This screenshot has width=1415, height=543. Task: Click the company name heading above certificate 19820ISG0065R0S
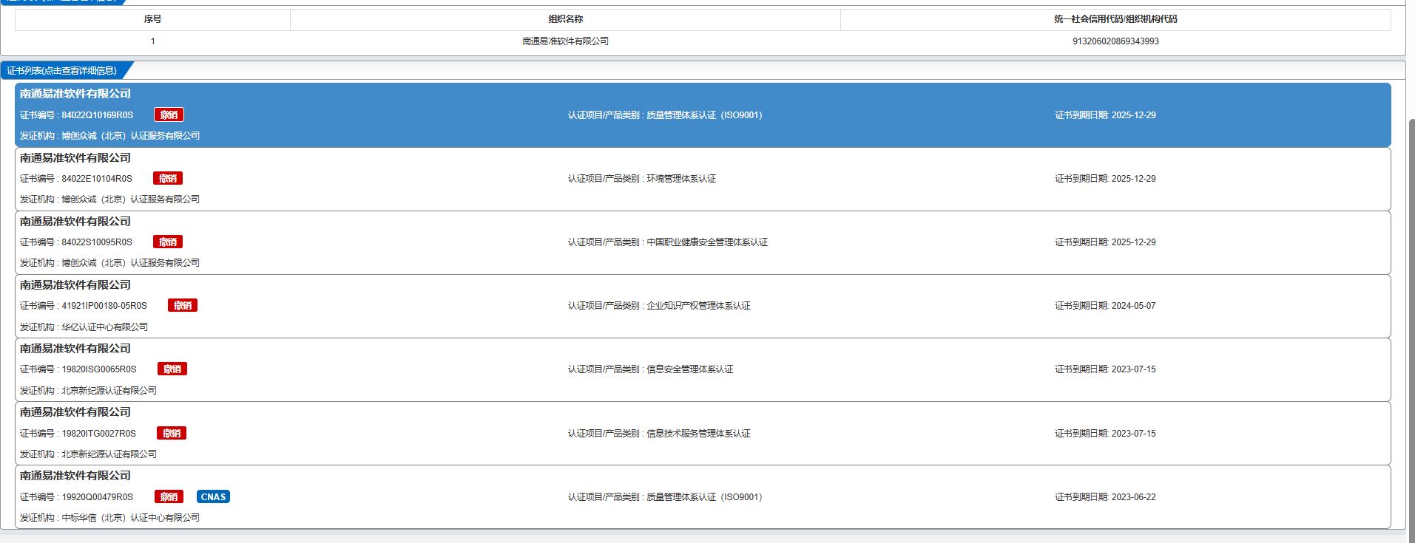(75, 349)
